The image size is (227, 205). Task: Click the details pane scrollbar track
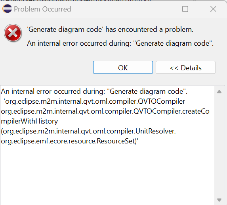pos(219,146)
